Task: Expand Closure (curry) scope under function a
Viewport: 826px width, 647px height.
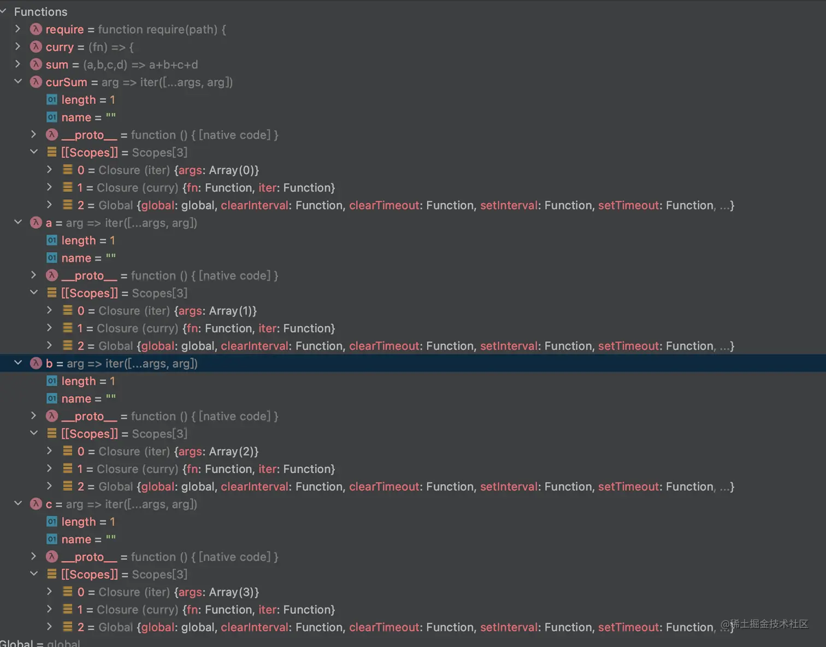Action: point(50,328)
